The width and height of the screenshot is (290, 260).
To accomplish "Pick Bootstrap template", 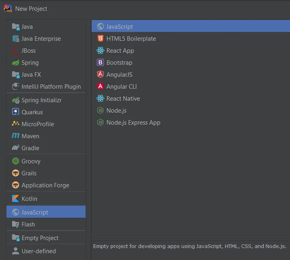I will pos(191,63).
